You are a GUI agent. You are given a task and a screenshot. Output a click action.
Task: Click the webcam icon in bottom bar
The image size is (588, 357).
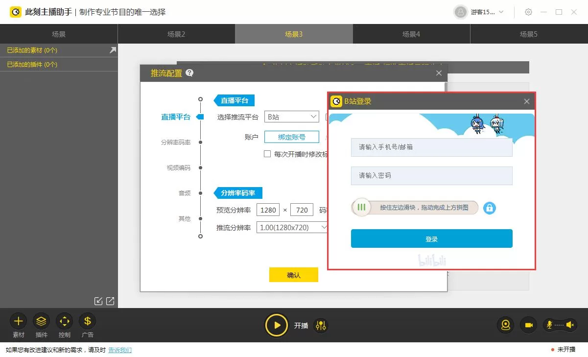point(505,325)
